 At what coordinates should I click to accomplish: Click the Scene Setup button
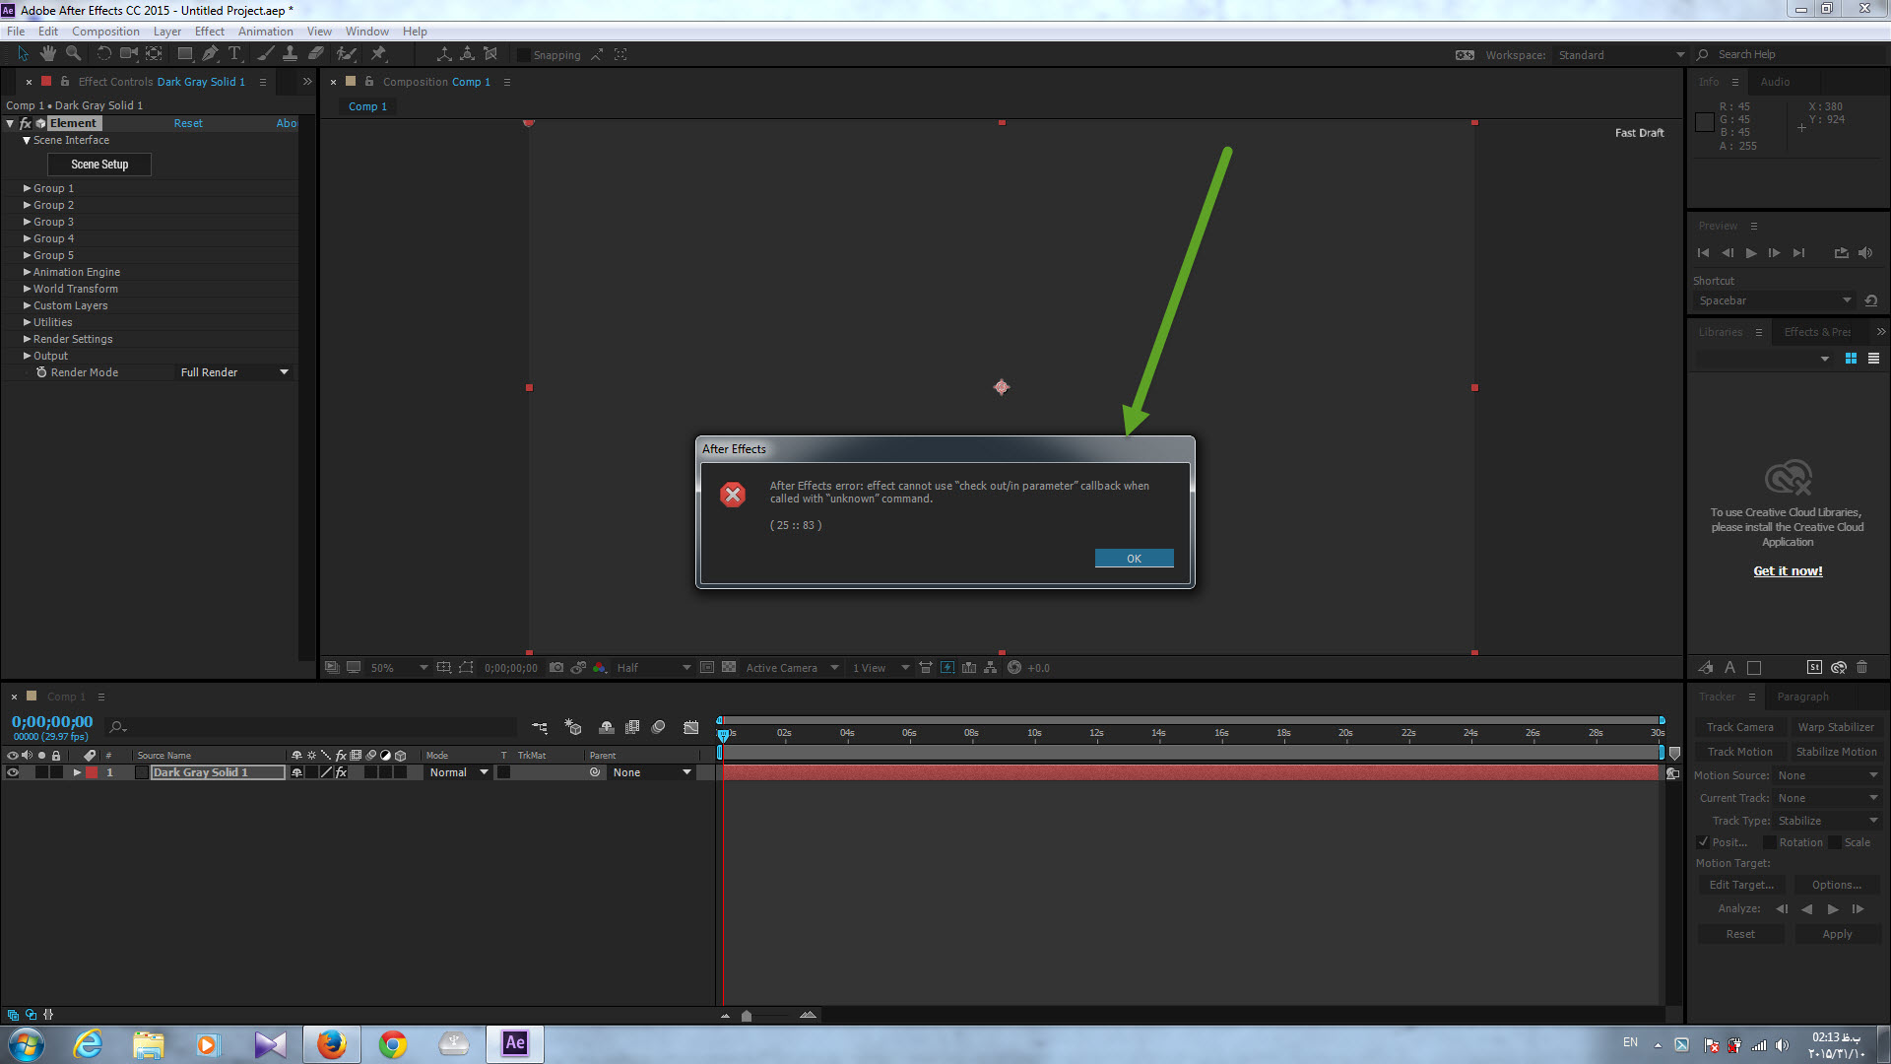click(x=99, y=165)
